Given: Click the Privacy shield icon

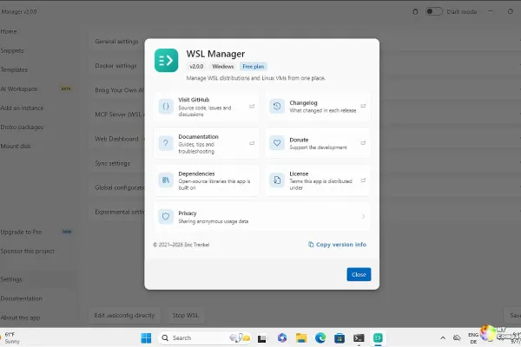Looking at the screenshot, I should click(x=166, y=217).
